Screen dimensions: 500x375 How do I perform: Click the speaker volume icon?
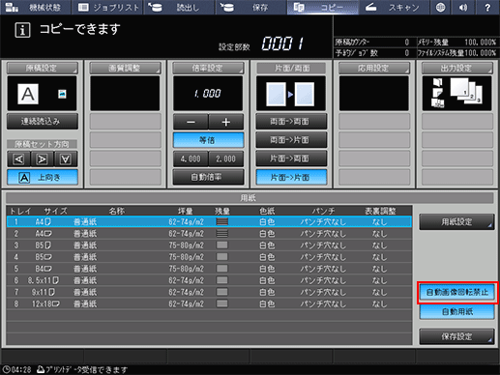[x=463, y=7]
